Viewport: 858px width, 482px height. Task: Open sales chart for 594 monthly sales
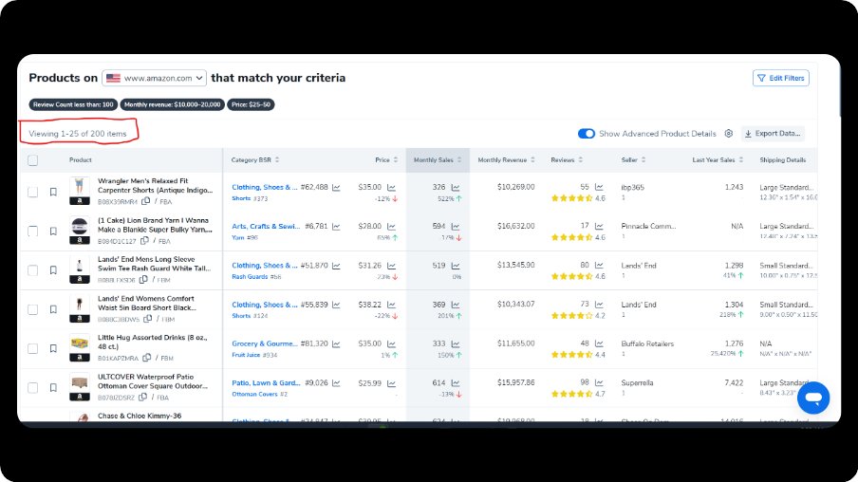[456, 227]
